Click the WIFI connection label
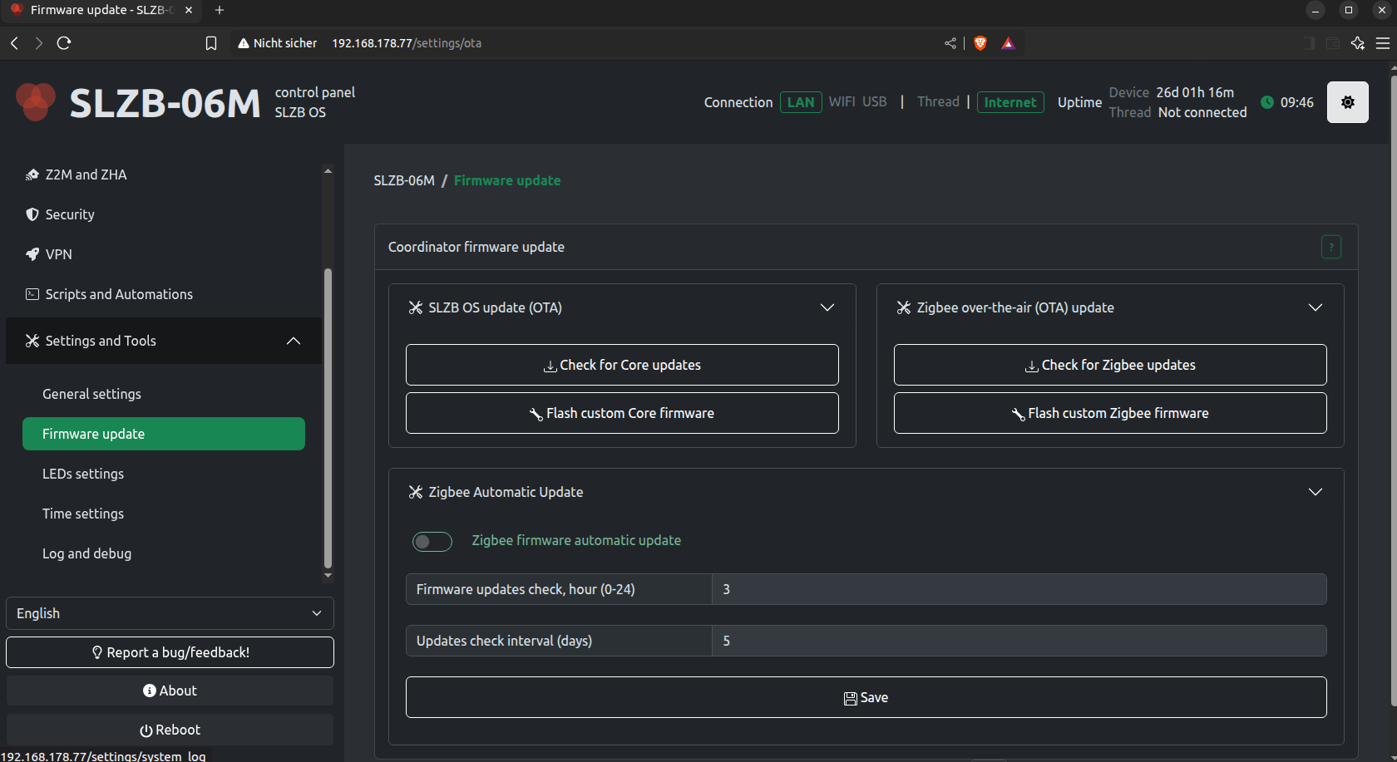This screenshot has width=1397, height=762. (x=842, y=101)
